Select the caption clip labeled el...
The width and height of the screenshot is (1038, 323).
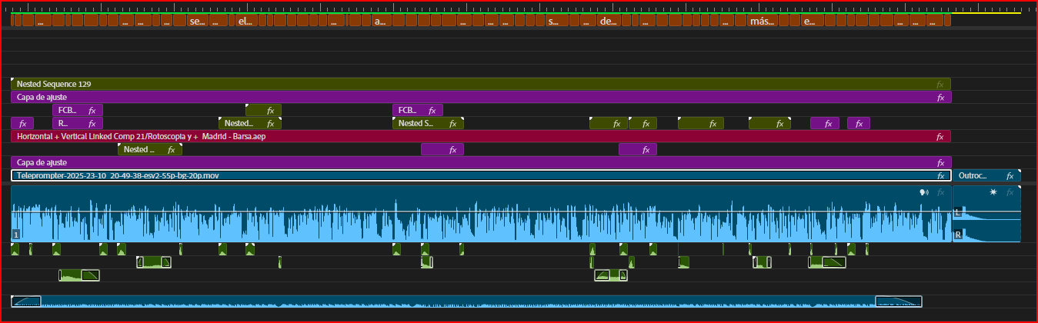(x=245, y=22)
